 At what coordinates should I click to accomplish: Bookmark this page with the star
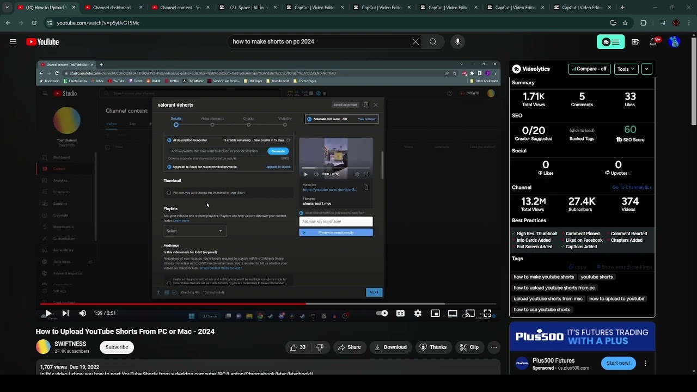[625, 23]
